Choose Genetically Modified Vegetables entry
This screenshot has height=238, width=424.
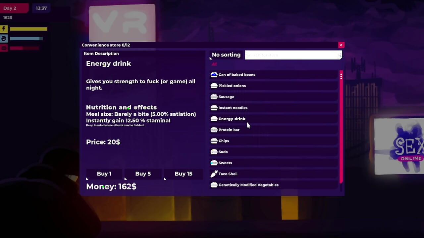pyautogui.click(x=274, y=185)
